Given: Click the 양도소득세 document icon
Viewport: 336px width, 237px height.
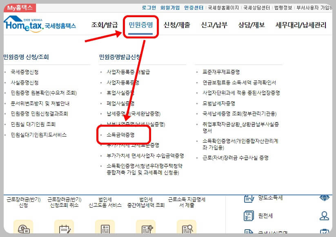Looking at the screenshot, I should tap(249, 199).
